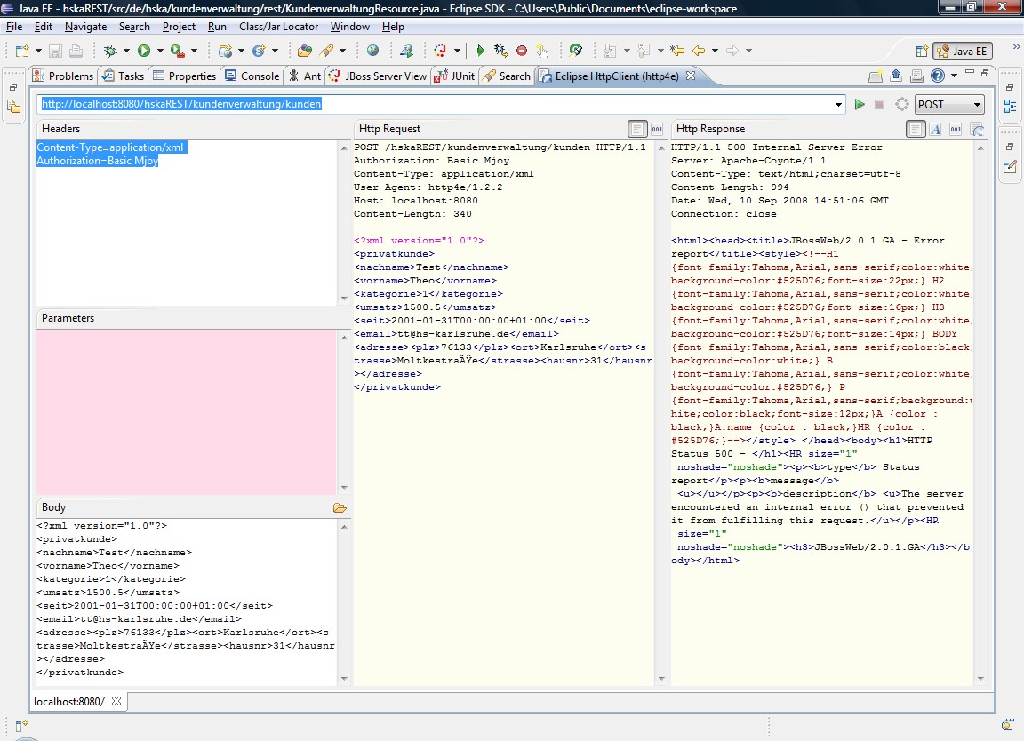Switch to the Java EE perspective
The height and width of the screenshot is (741, 1024).
[x=962, y=51]
